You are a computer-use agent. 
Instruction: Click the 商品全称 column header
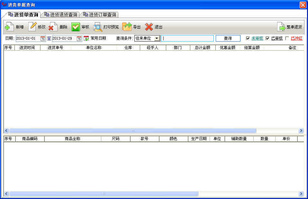click(73, 139)
